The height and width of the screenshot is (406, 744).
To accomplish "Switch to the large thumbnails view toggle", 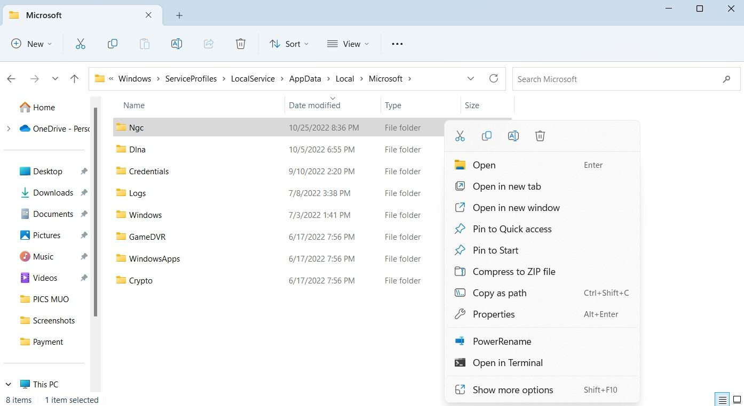I will (x=737, y=400).
